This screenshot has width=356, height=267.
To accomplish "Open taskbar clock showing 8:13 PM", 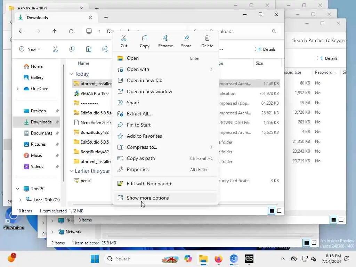I will (x=331, y=259).
